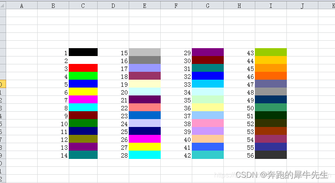
Task: Click the sky blue cell numbered 33
Action: (x=208, y=84)
